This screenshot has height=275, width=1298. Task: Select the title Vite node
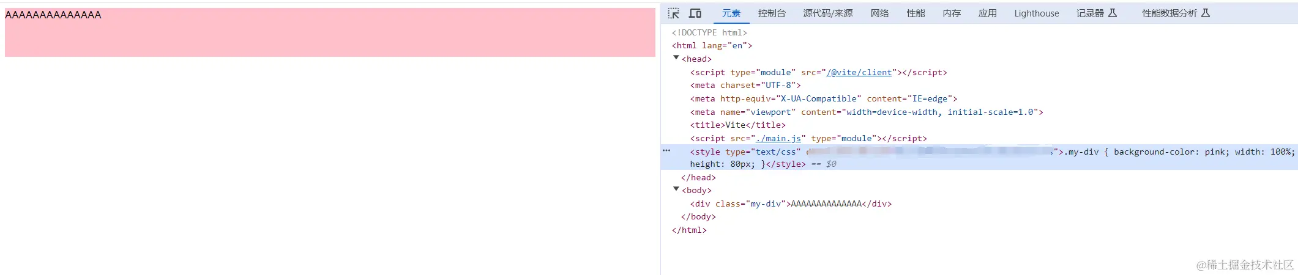(738, 125)
